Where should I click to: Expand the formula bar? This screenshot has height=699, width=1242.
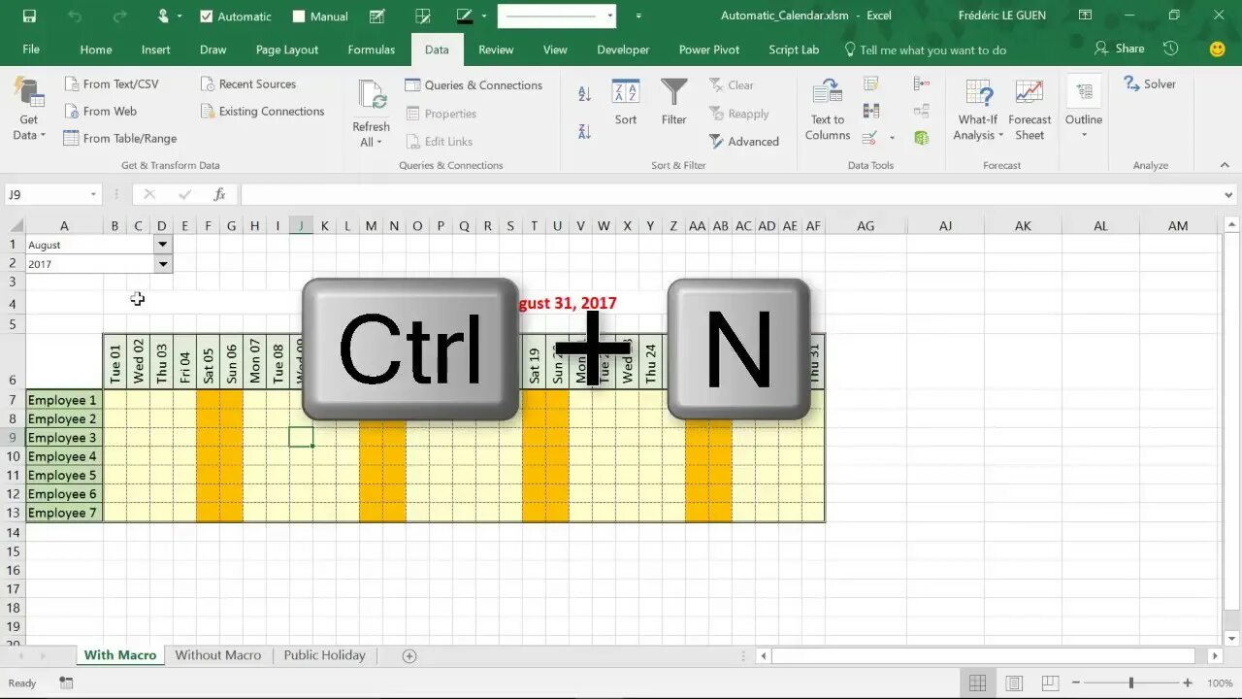pos(1229,195)
